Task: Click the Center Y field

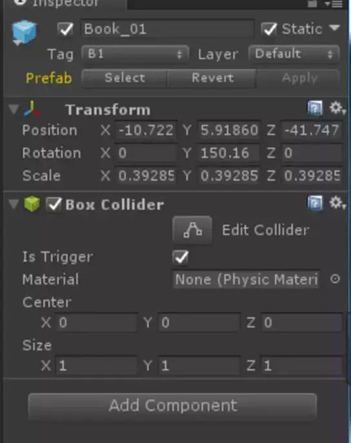Action: click(199, 322)
